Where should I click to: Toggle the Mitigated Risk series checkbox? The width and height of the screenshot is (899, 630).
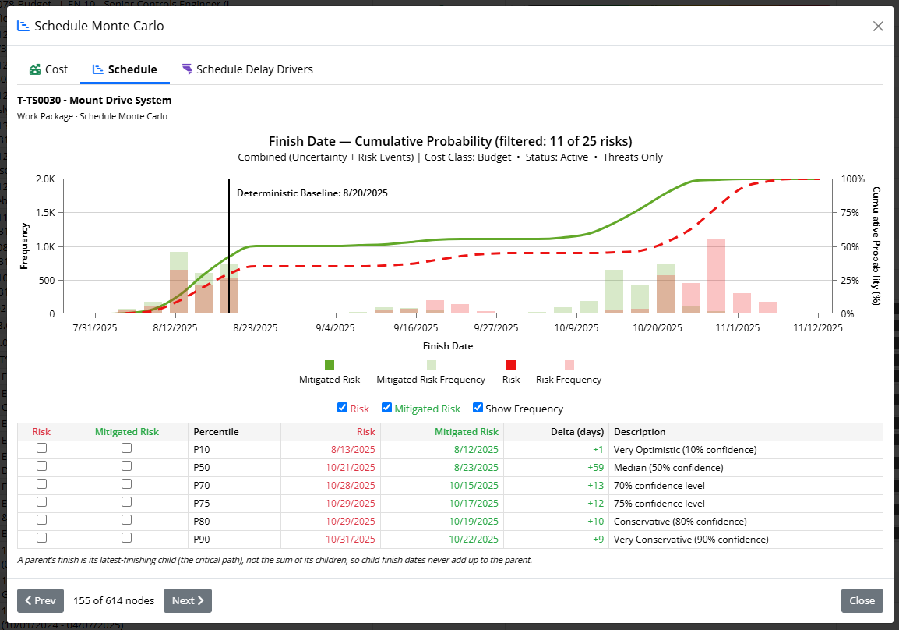386,407
